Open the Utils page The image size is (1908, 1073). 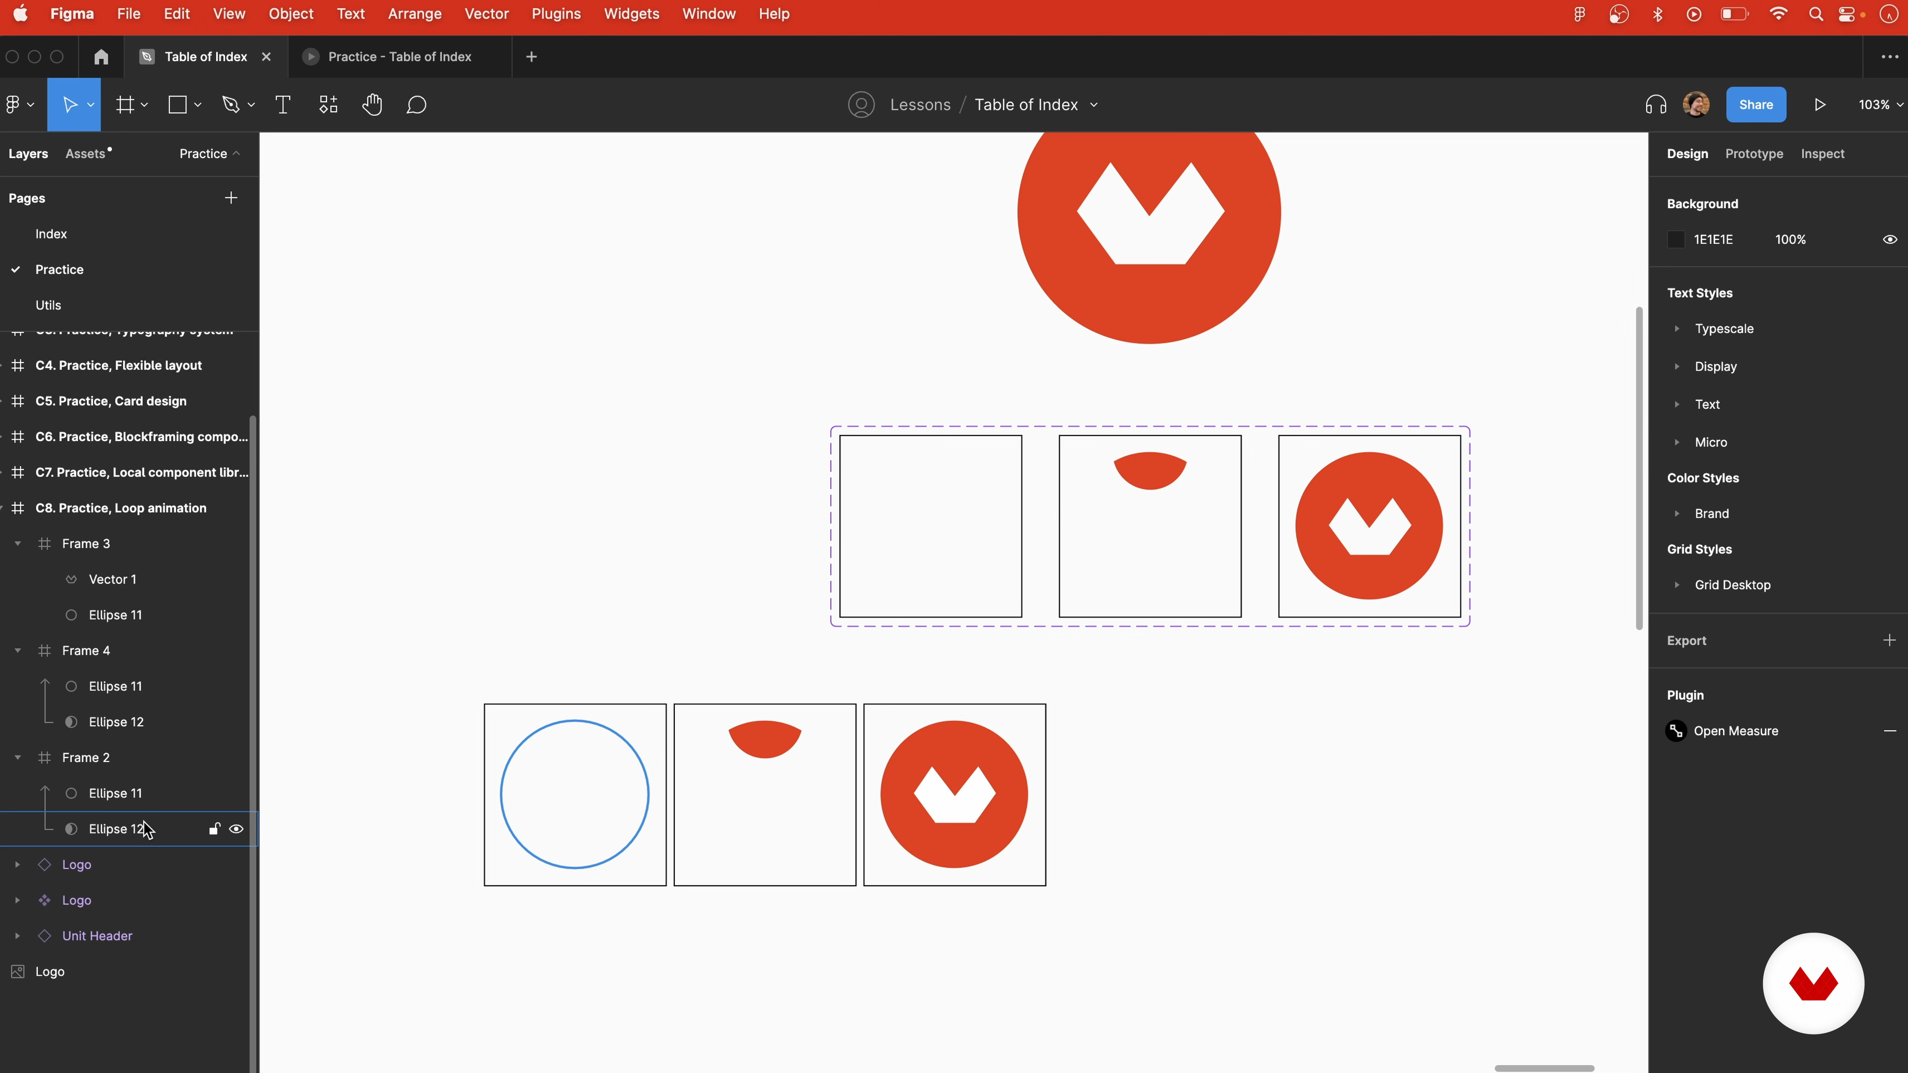click(48, 305)
